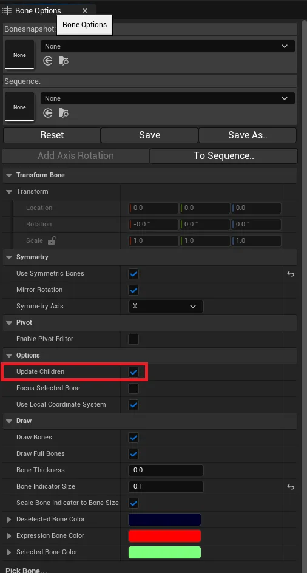
Task: Collapse the Transform Bone section
Action: [9, 175]
